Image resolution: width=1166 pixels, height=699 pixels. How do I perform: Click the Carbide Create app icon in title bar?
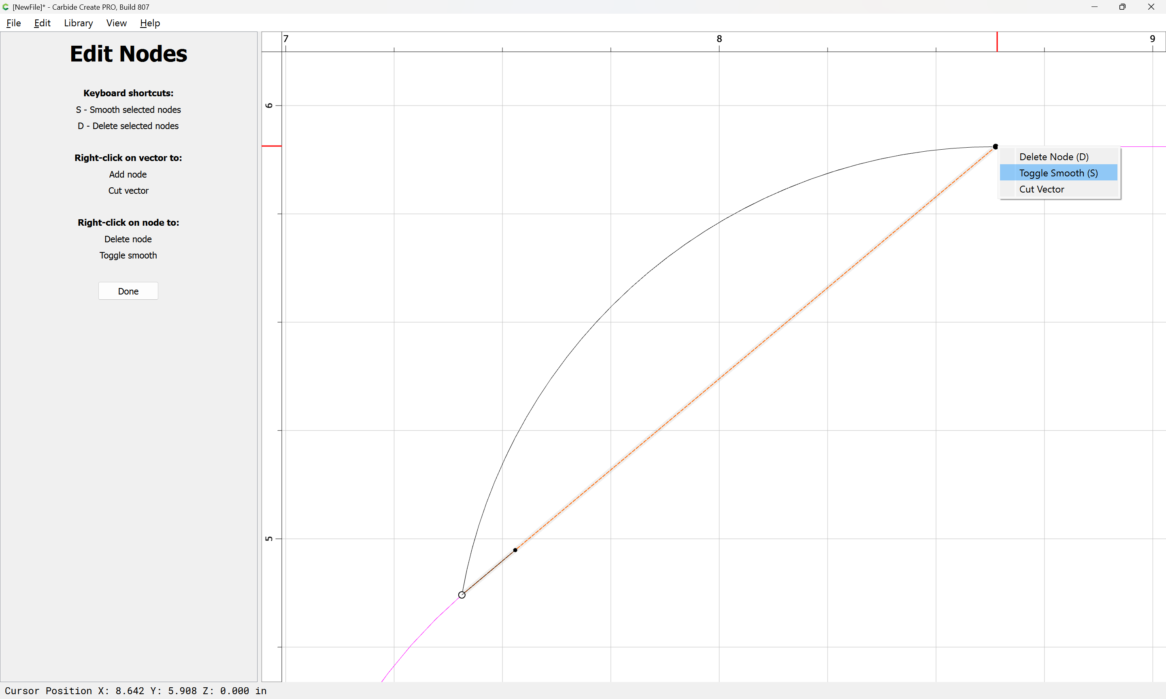6,7
